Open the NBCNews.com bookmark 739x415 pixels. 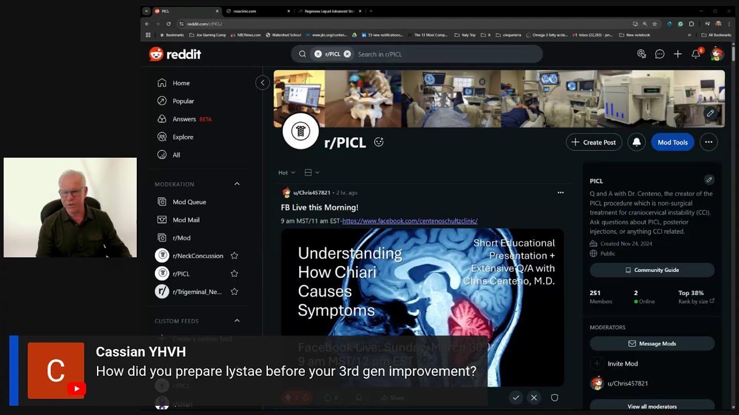pos(245,35)
